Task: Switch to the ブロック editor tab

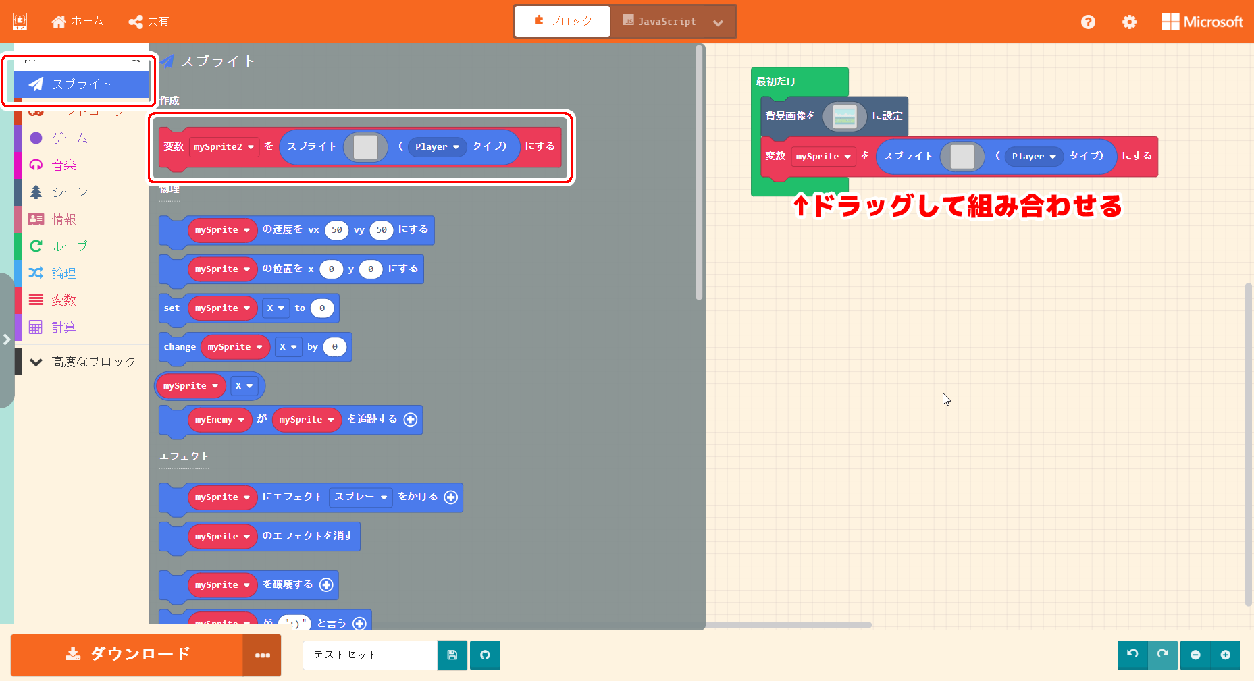Action: pyautogui.click(x=563, y=22)
